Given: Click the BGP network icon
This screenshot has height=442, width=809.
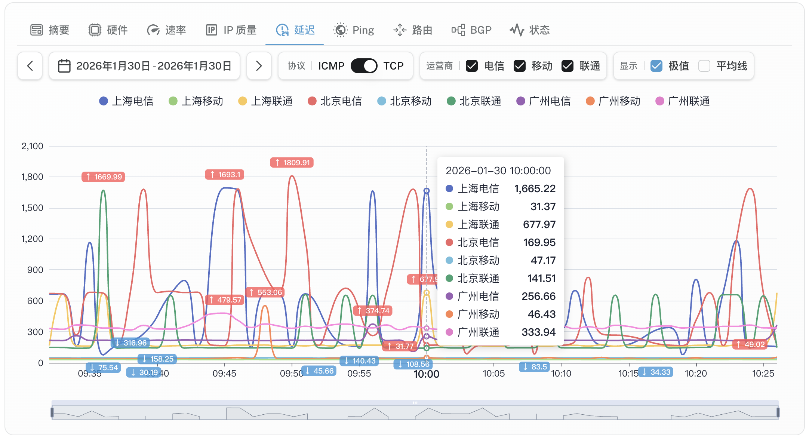Looking at the screenshot, I should click(x=458, y=30).
